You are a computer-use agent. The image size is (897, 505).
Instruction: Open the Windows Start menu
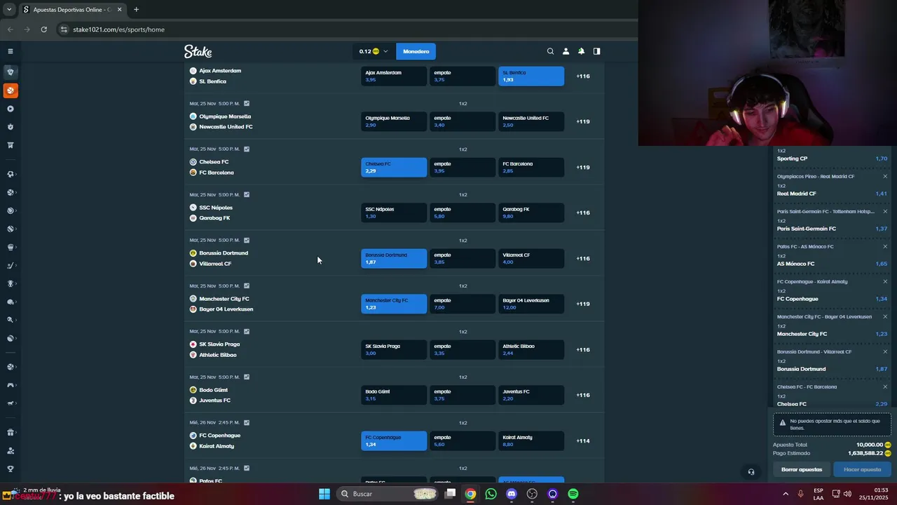(324, 494)
